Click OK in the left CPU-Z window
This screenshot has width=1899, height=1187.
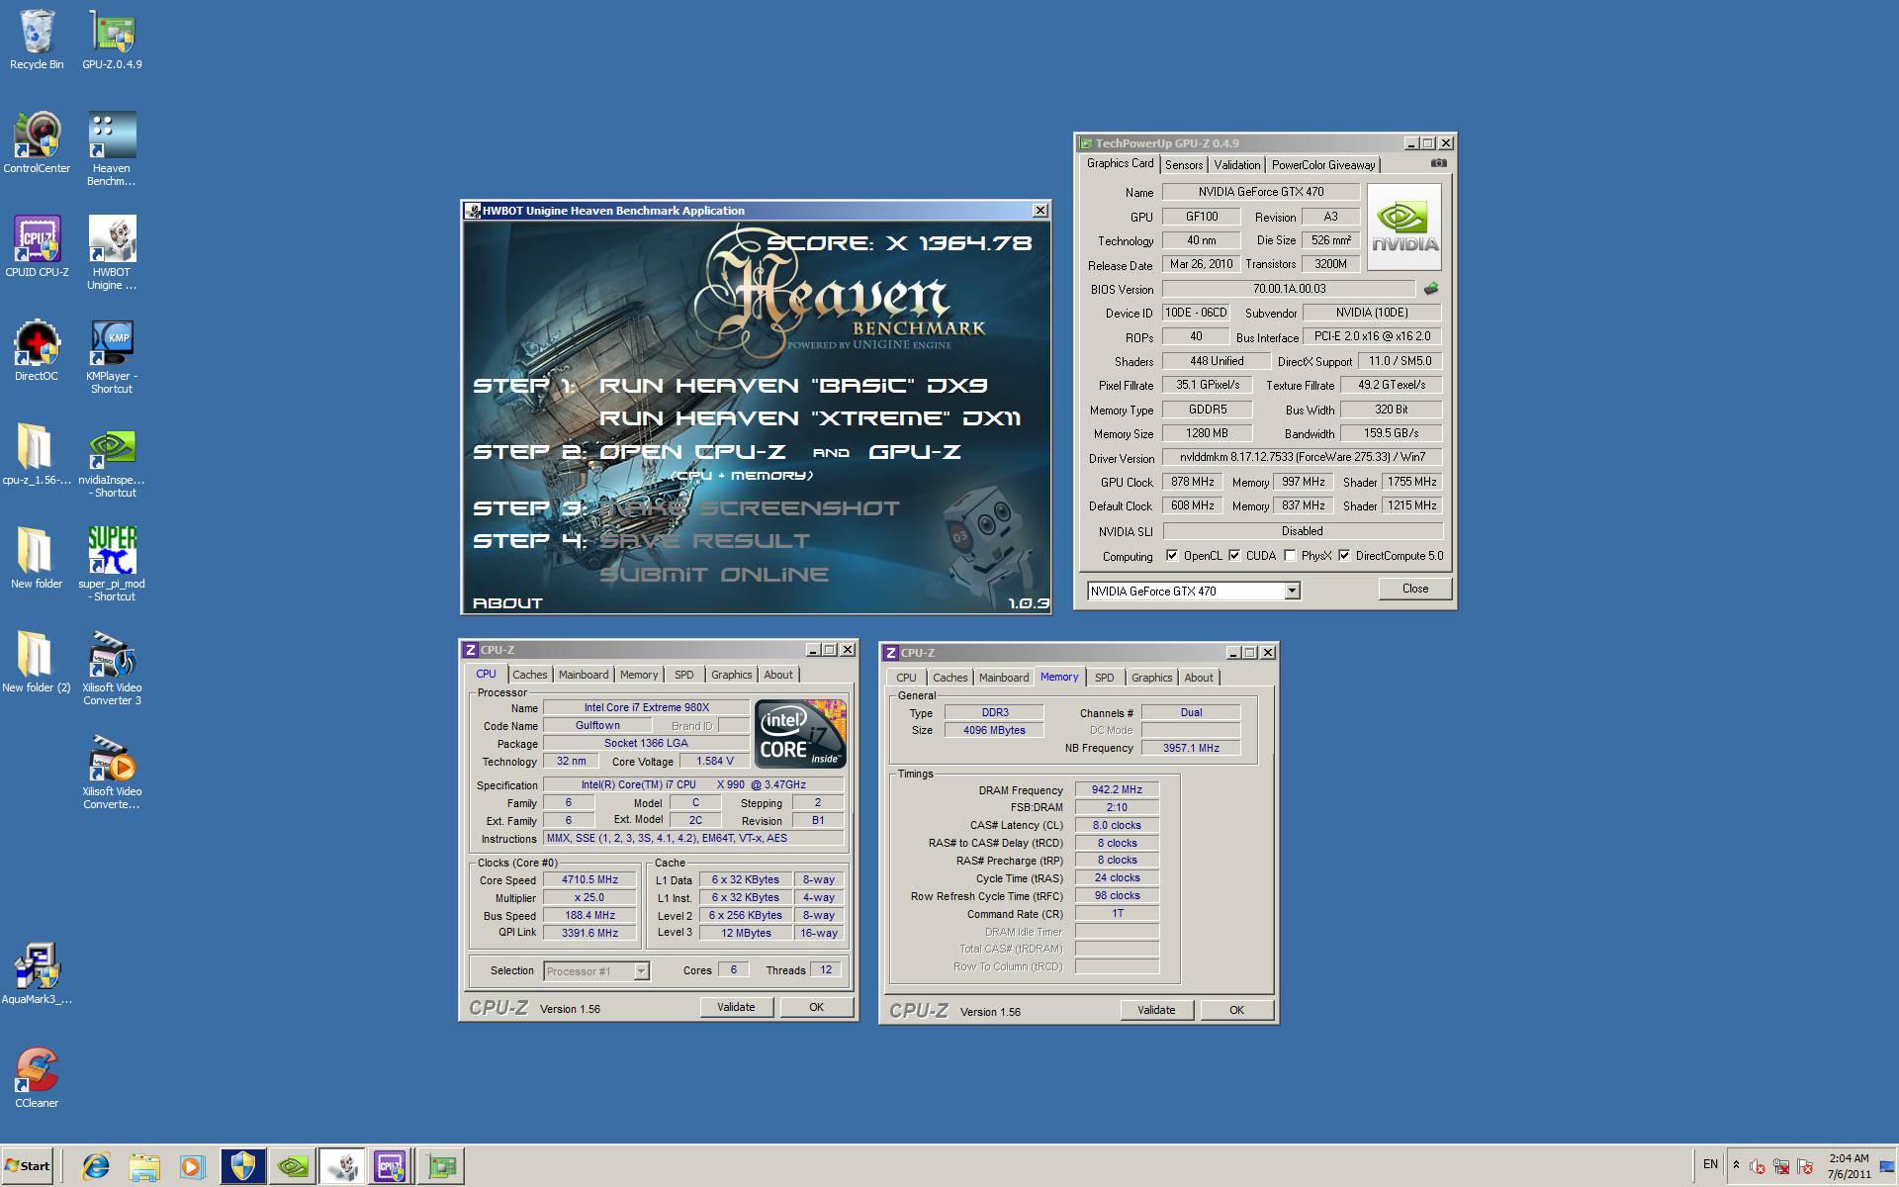816,1007
